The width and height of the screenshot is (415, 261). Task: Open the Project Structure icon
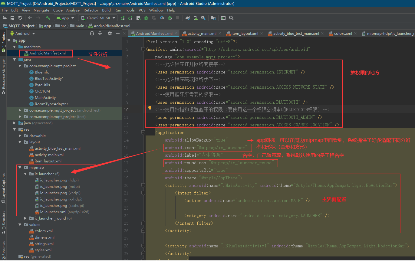click(213, 18)
